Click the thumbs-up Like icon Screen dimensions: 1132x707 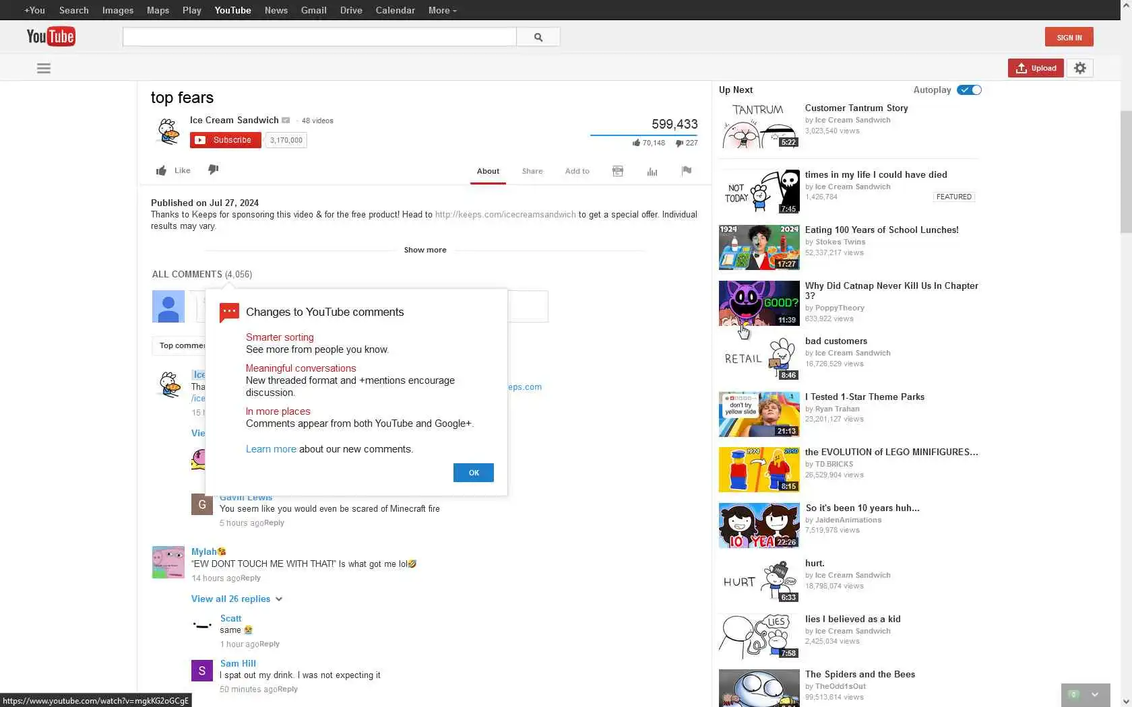point(161,170)
